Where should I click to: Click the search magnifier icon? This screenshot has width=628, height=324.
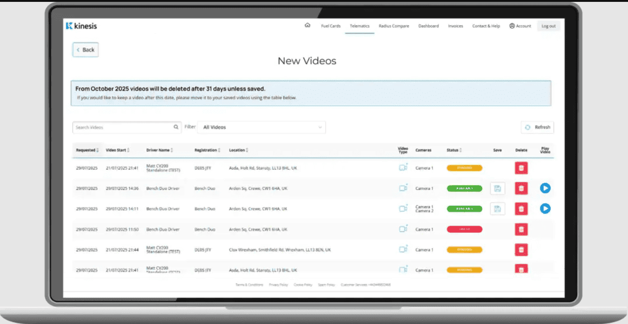click(176, 127)
